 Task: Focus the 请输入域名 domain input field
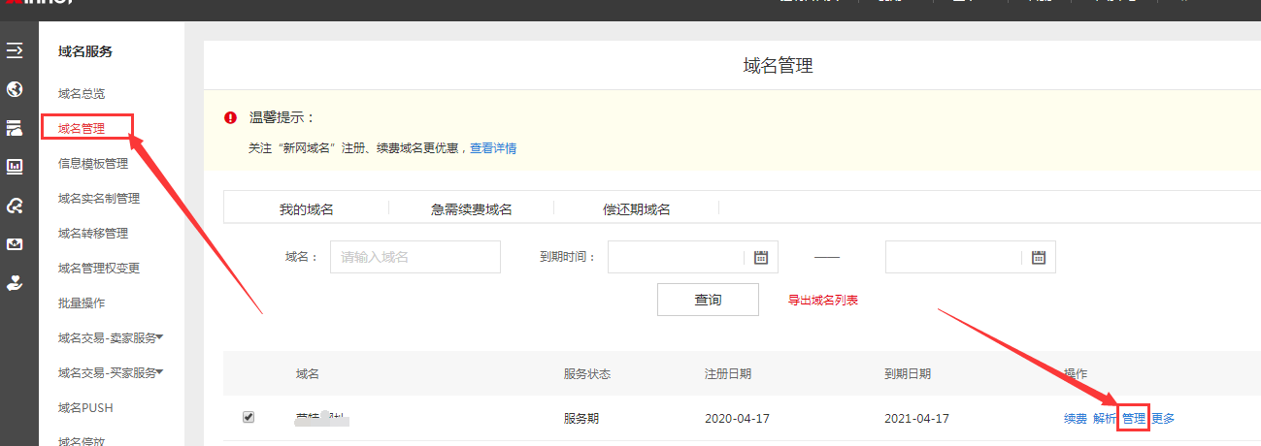tap(415, 257)
